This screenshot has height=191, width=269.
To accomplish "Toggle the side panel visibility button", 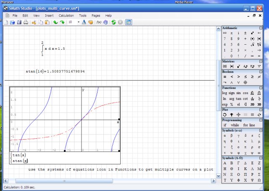I will pos(129,22).
